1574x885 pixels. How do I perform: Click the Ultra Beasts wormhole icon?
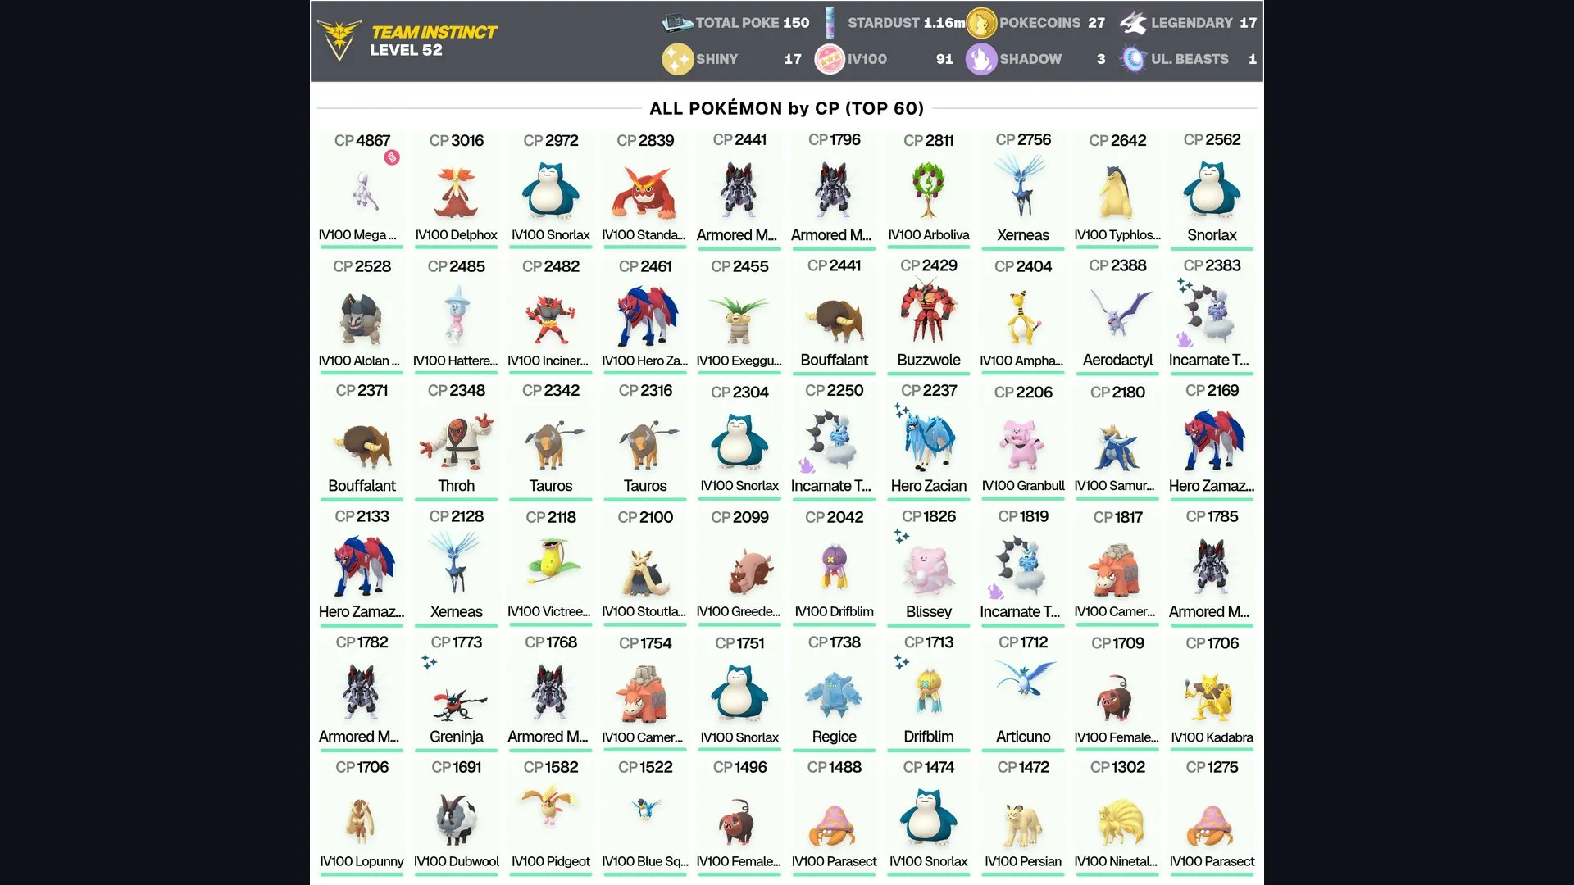coord(1133,59)
